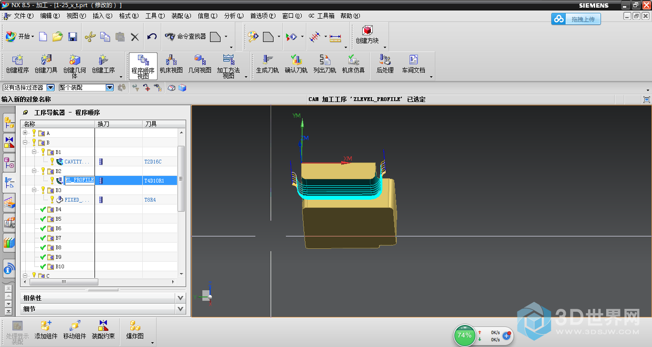Click the operation name edit field
This screenshot has height=347, width=652.
tap(79, 180)
